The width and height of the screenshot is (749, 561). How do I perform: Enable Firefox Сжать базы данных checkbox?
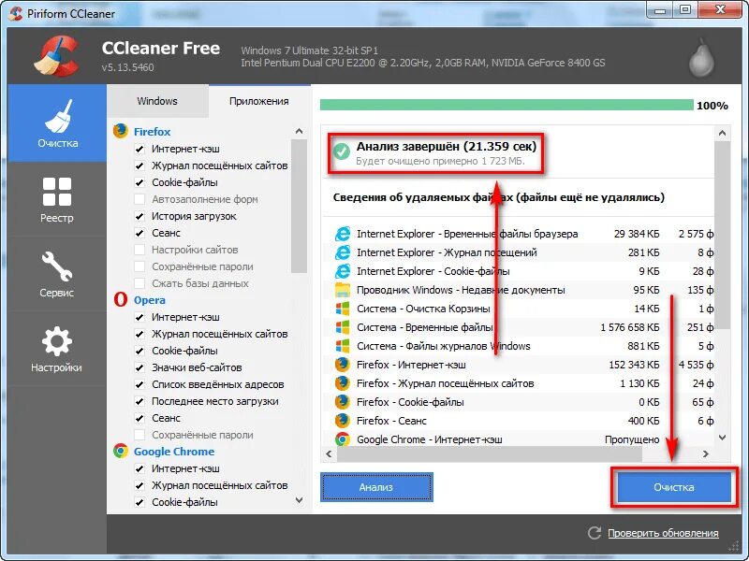[140, 283]
